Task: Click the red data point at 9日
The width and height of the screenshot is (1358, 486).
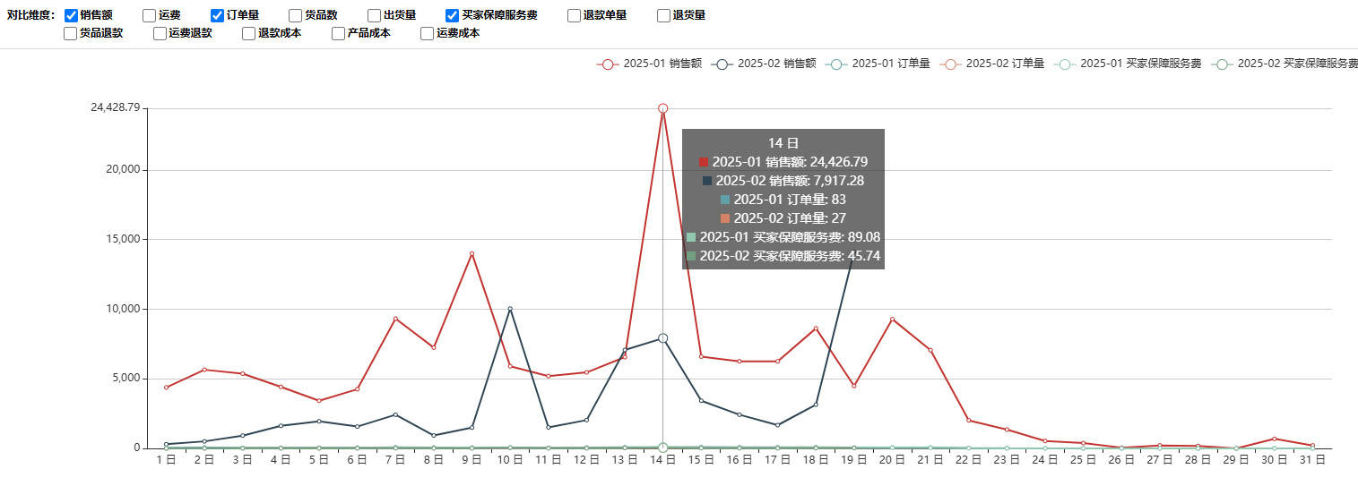Action: [471, 253]
